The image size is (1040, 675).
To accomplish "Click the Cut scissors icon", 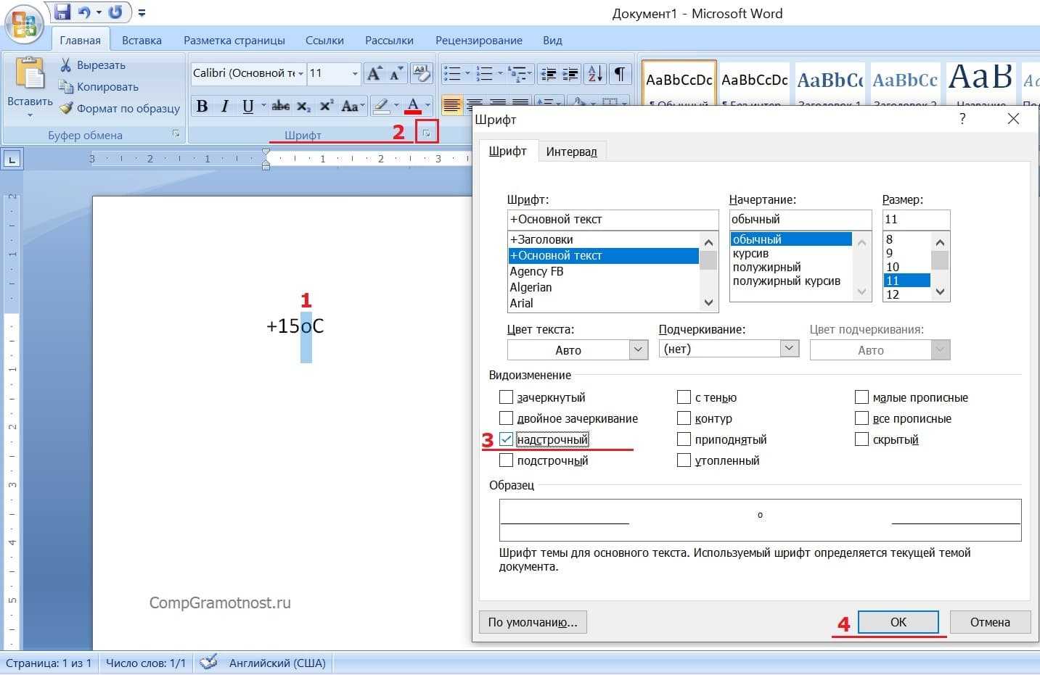I will point(66,65).
